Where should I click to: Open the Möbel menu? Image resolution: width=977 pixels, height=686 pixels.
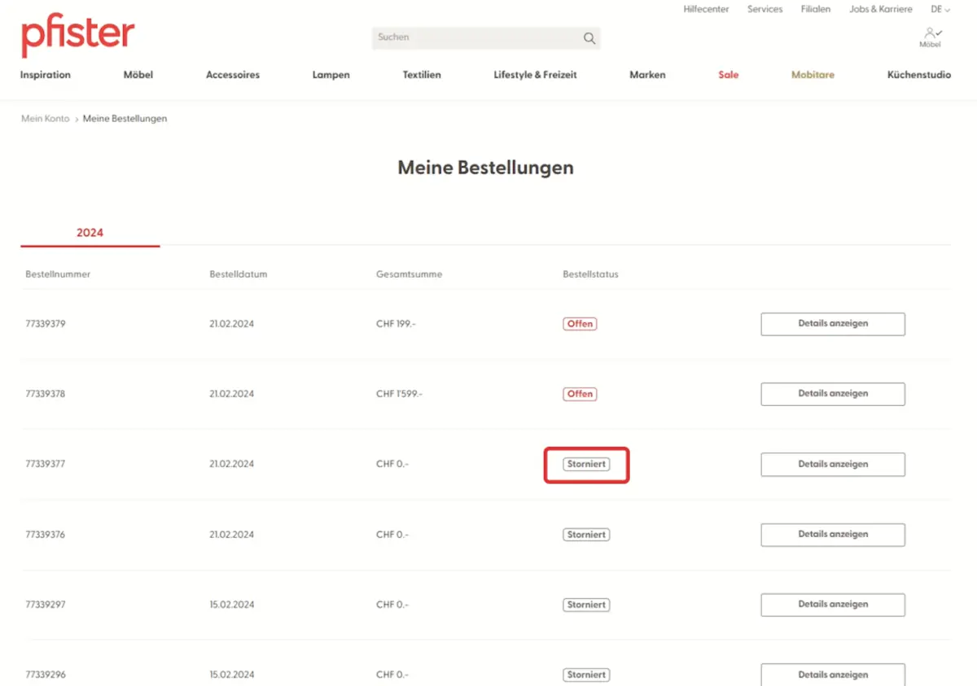click(138, 75)
